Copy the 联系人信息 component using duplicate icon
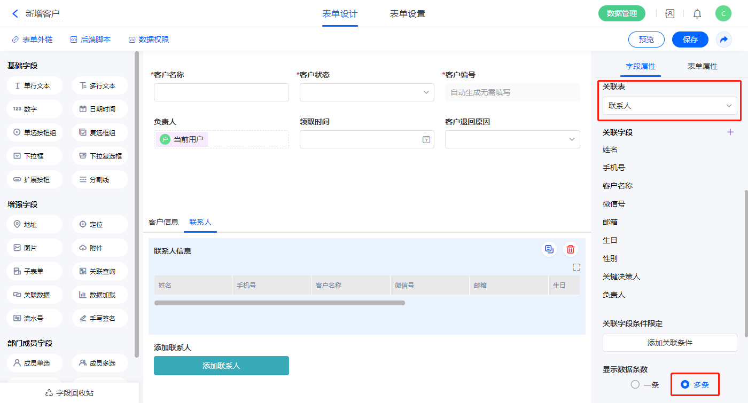The height and width of the screenshot is (403, 748). (x=549, y=249)
